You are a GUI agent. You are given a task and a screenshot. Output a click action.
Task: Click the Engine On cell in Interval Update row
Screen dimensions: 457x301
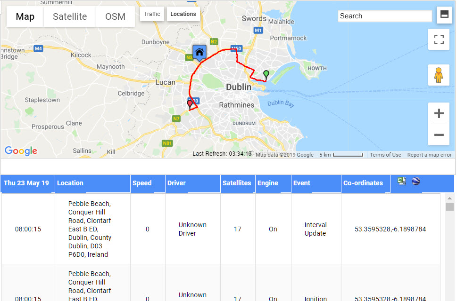pyautogui.click(x=273, y=229)
